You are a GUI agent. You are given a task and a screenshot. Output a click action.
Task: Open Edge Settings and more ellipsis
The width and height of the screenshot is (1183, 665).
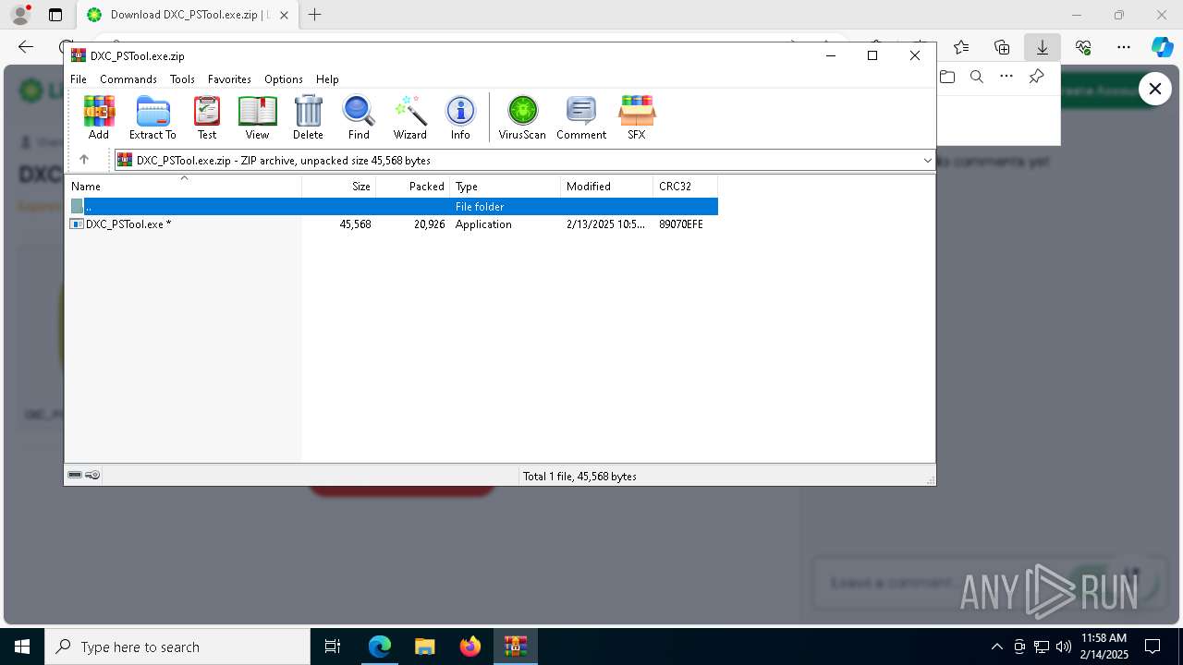tap(1124, 47)
